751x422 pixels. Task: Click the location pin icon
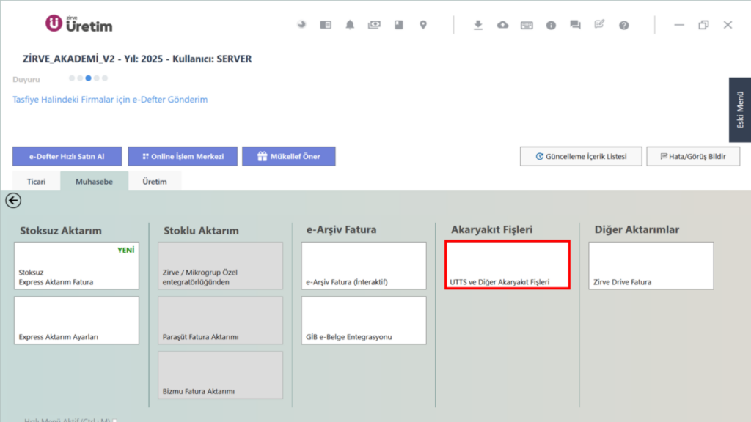[x=423, y=25]
